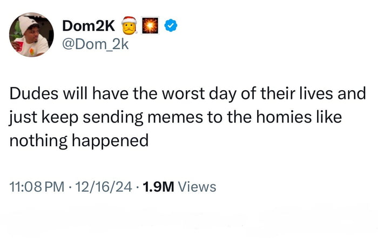Click the 11:08 PM timestamp
Image resolution: width=378 pixels, height=238 pixels.
[33, 187]
